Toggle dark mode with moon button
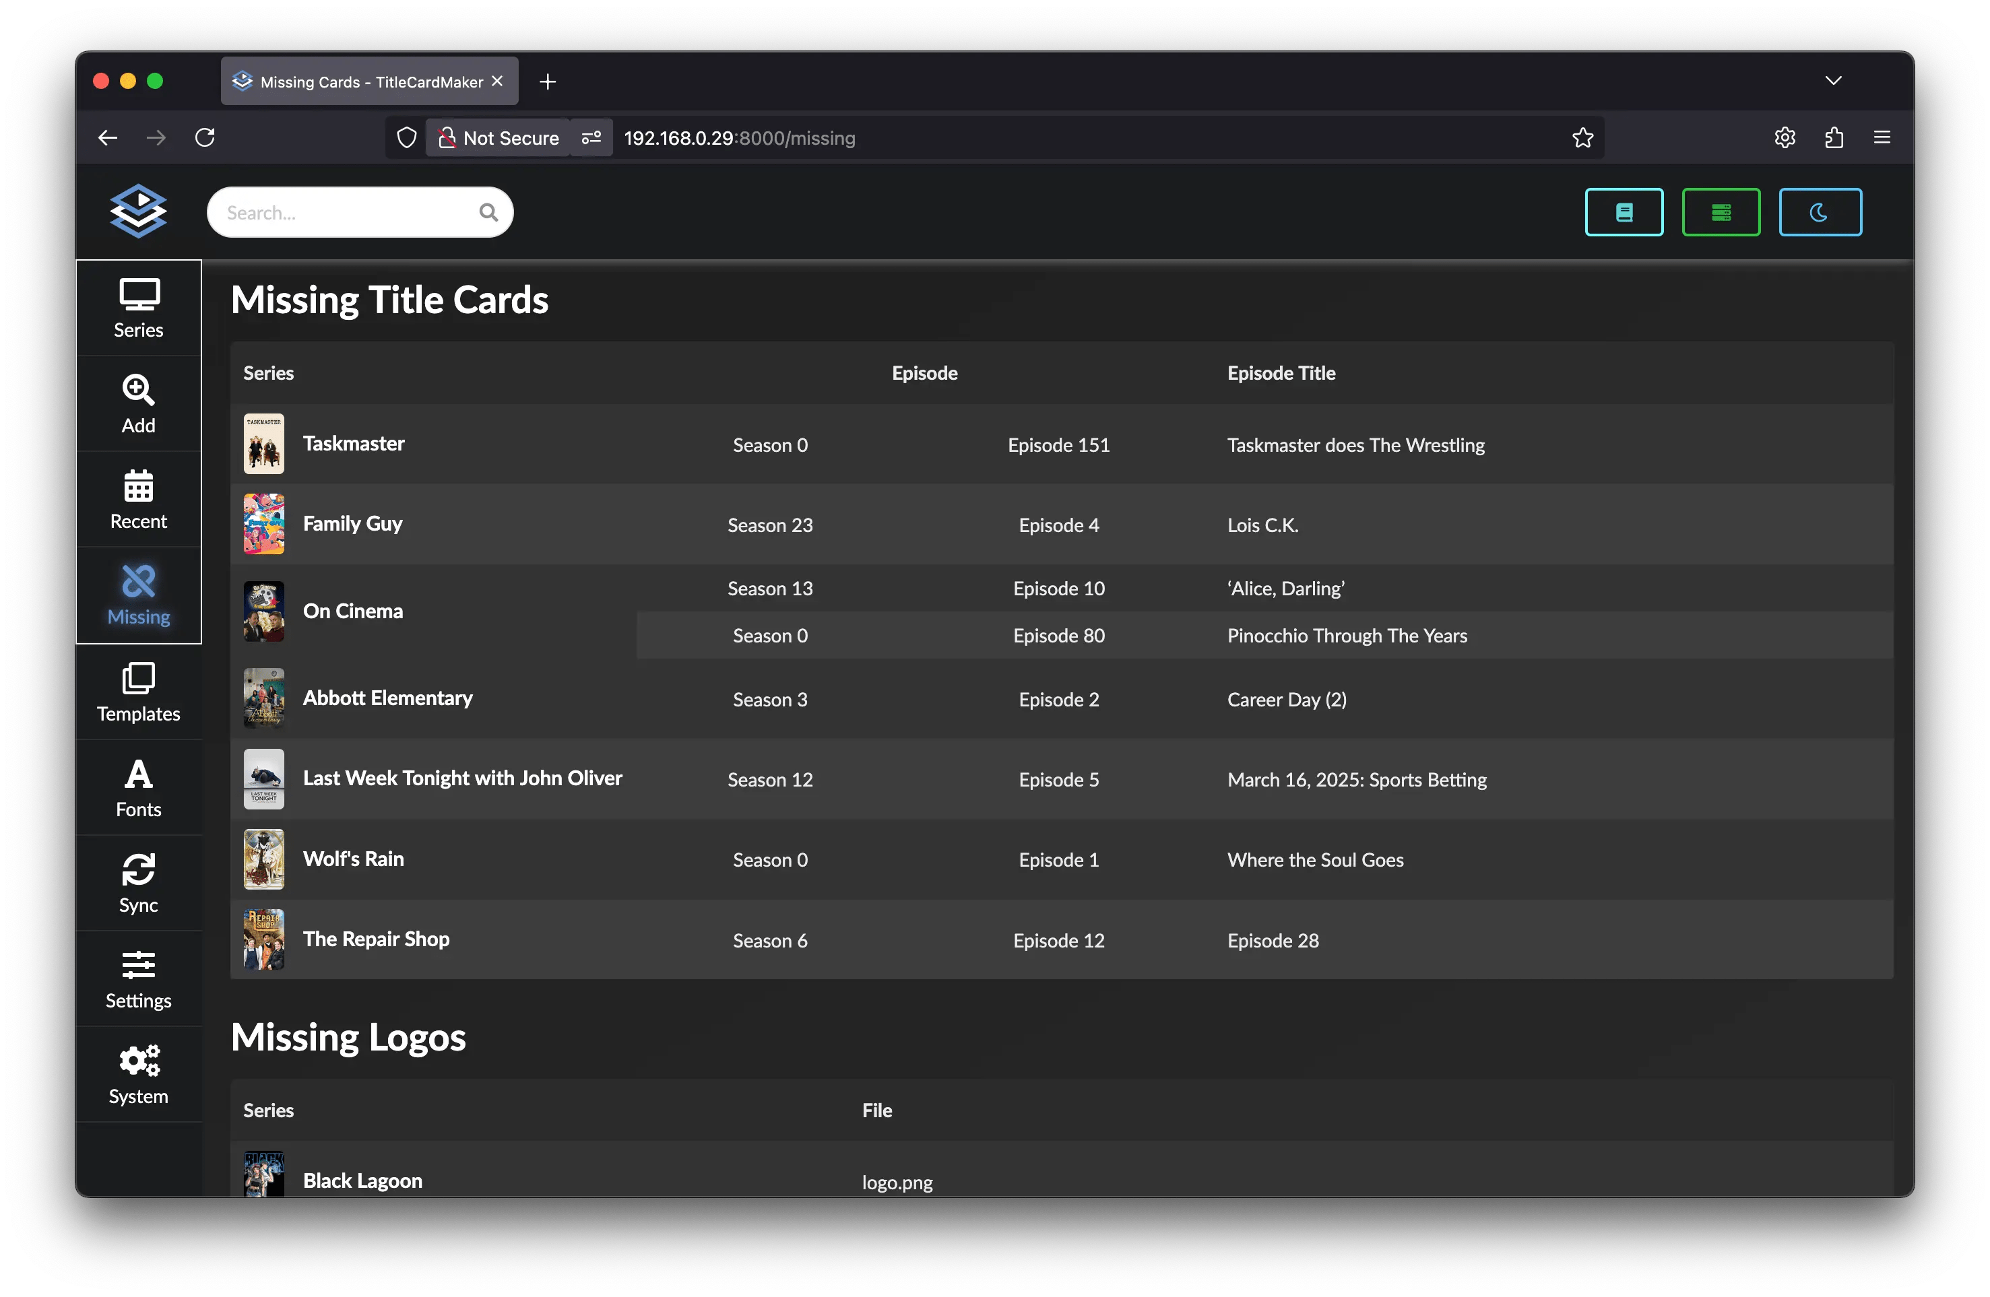The width and height of the screenshot is (1990, 1297). pyautogui.click(x=1820, y=212)
